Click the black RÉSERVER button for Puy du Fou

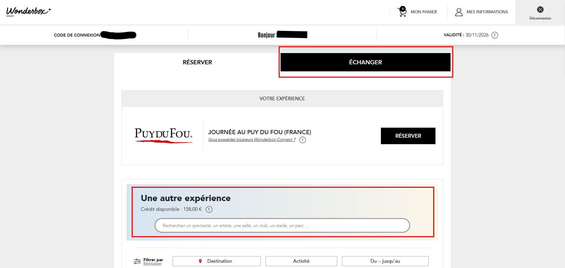point(408,136)
